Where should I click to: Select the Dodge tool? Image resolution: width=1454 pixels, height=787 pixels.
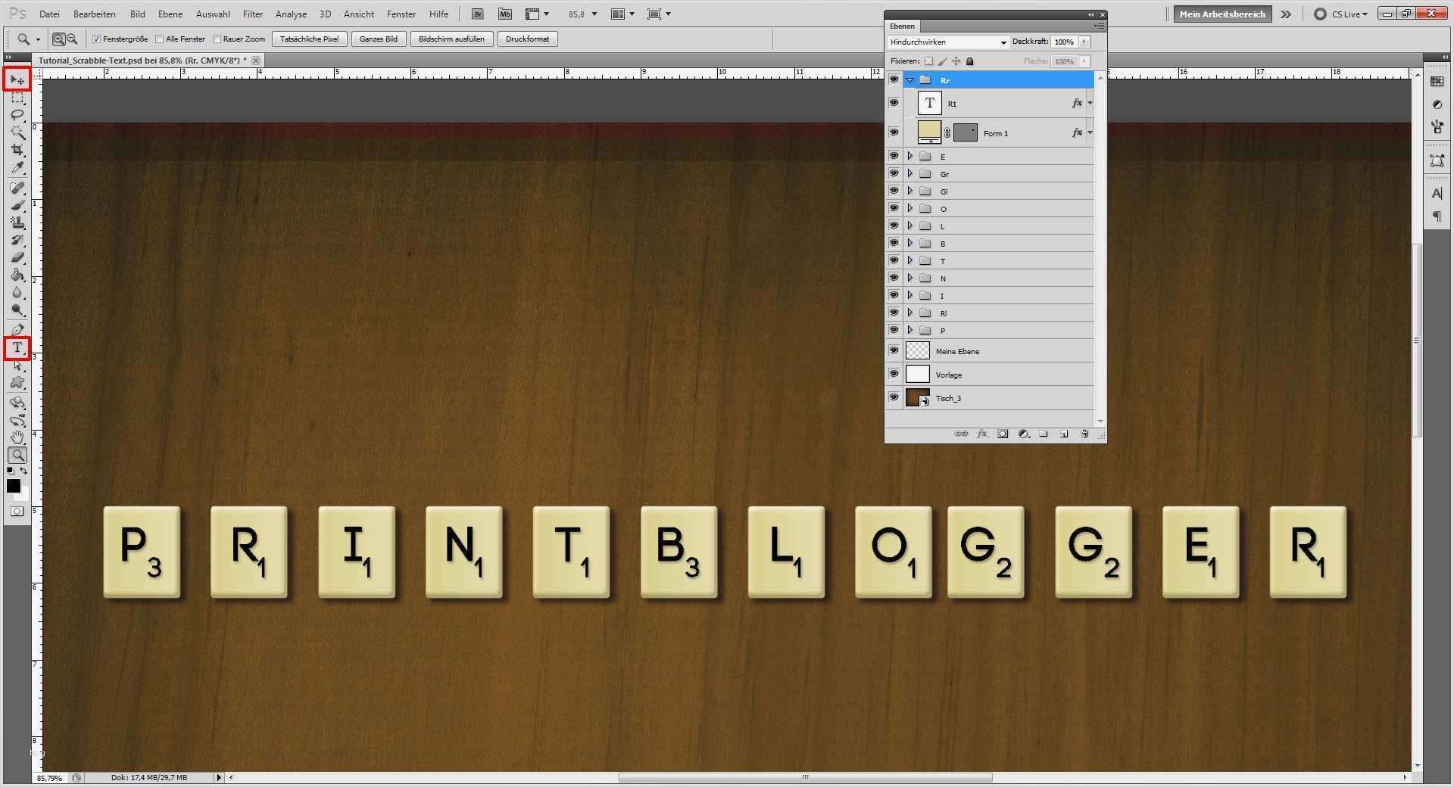click(x=17, y=310)
